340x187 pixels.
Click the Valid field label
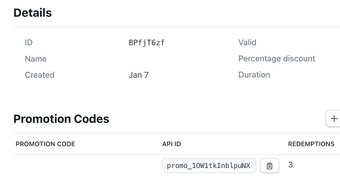(247, 43)
